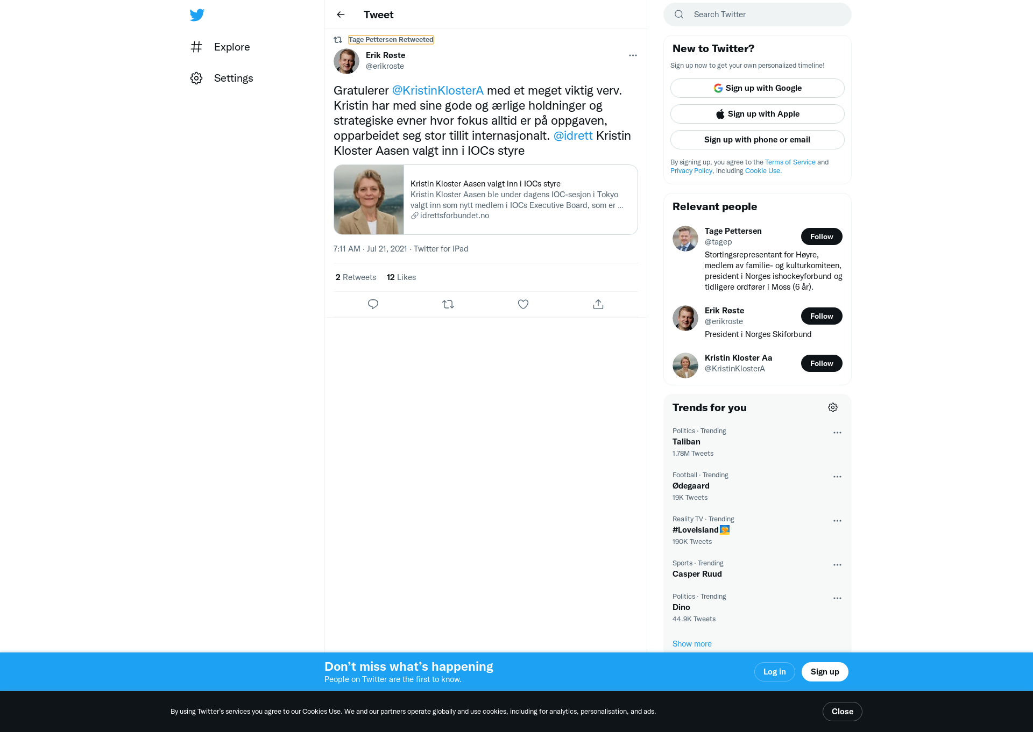Retweet using the retweet icon below the tweet
Screen dimensions: 1033x732
coord(448,304)
